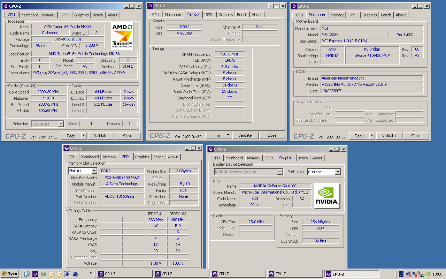This screenshot has height=279, width=446.
Task: Click the EN language indicator in the tray
Action: click(401, 274)
